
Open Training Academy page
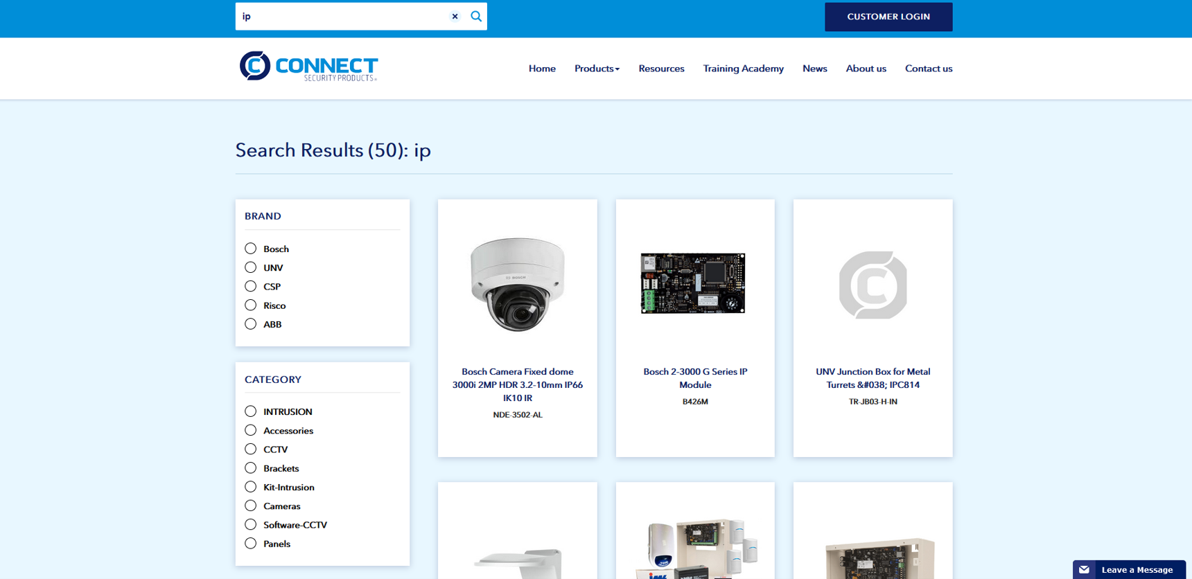pos(743,69)
